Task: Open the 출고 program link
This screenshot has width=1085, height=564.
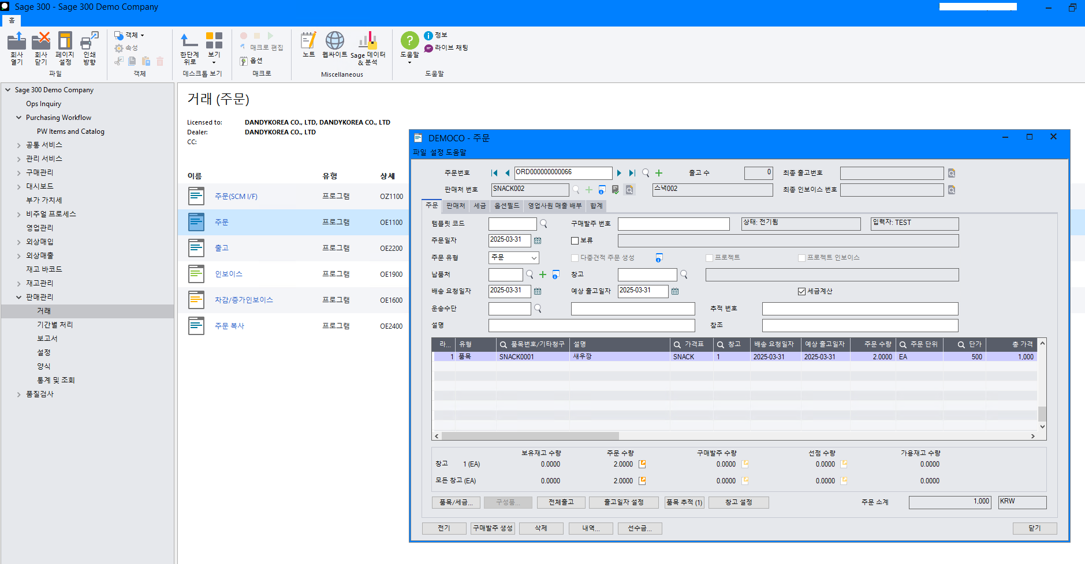Action: tap(222, 248)
